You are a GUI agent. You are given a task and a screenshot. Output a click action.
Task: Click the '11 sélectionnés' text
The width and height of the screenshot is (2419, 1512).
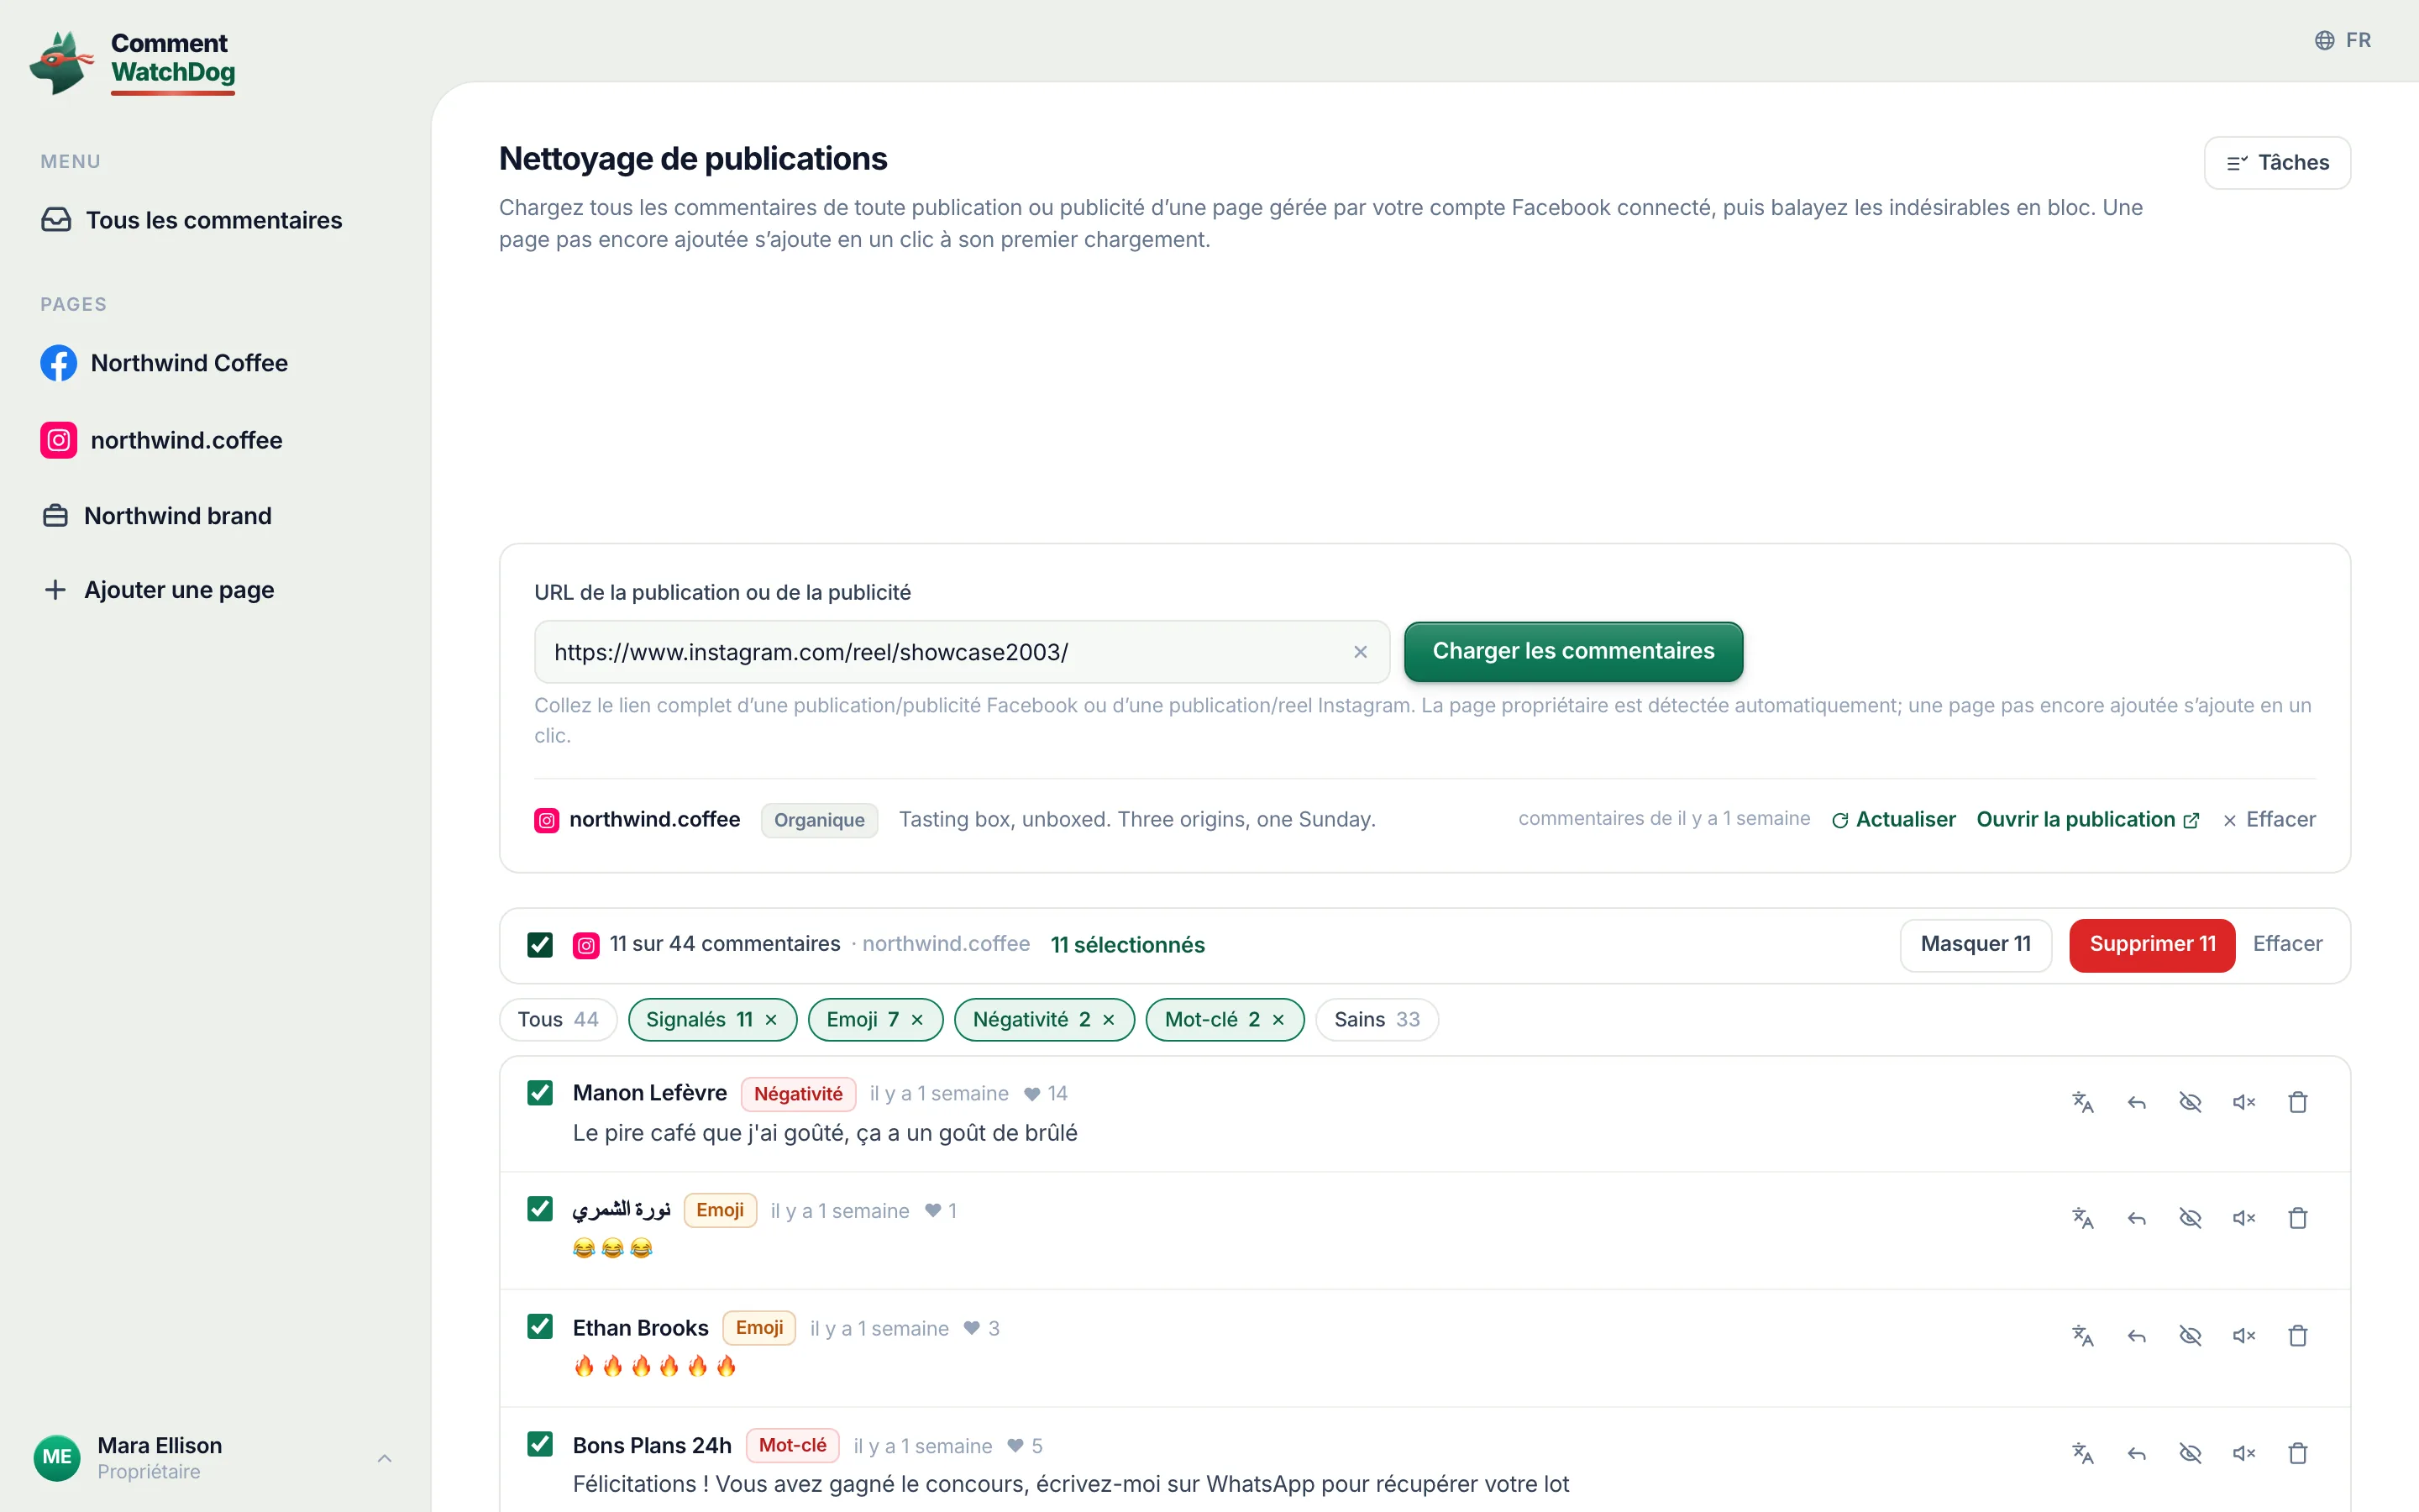click(x=1127, y=945)
